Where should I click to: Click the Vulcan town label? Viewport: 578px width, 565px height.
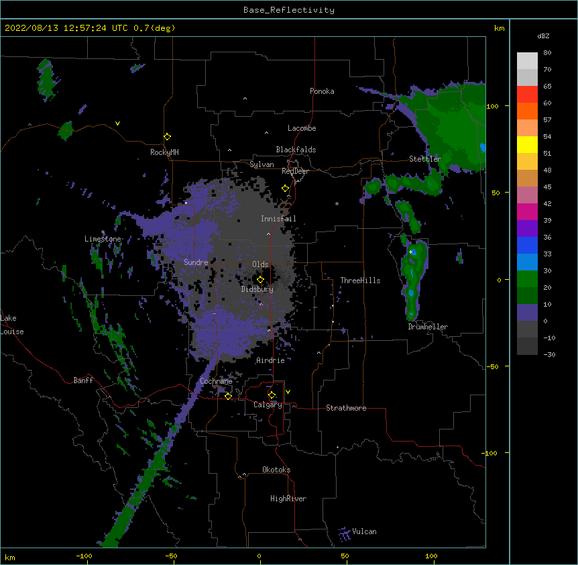pos(364,531)
